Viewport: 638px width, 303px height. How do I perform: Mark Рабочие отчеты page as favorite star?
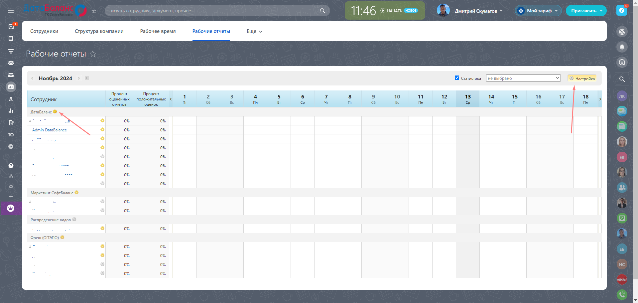(x=93, y=54)
